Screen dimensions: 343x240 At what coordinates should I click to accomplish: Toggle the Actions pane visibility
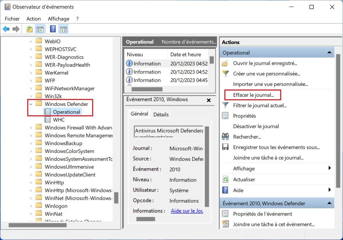64,29
